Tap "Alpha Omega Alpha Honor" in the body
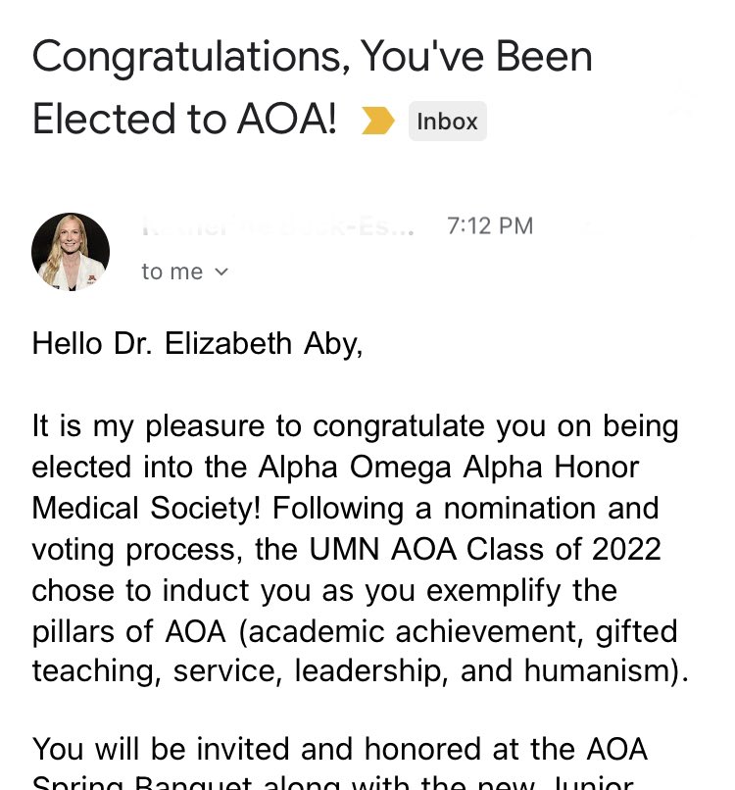The height and width of the screenshot is (790, 735). point(449,468)
